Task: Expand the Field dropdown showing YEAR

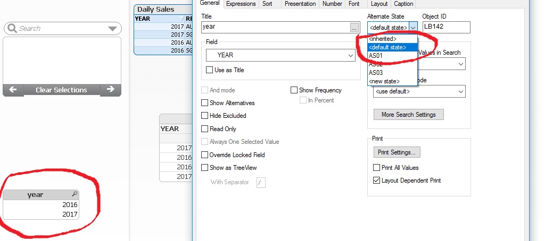Action: coord(280,55)
